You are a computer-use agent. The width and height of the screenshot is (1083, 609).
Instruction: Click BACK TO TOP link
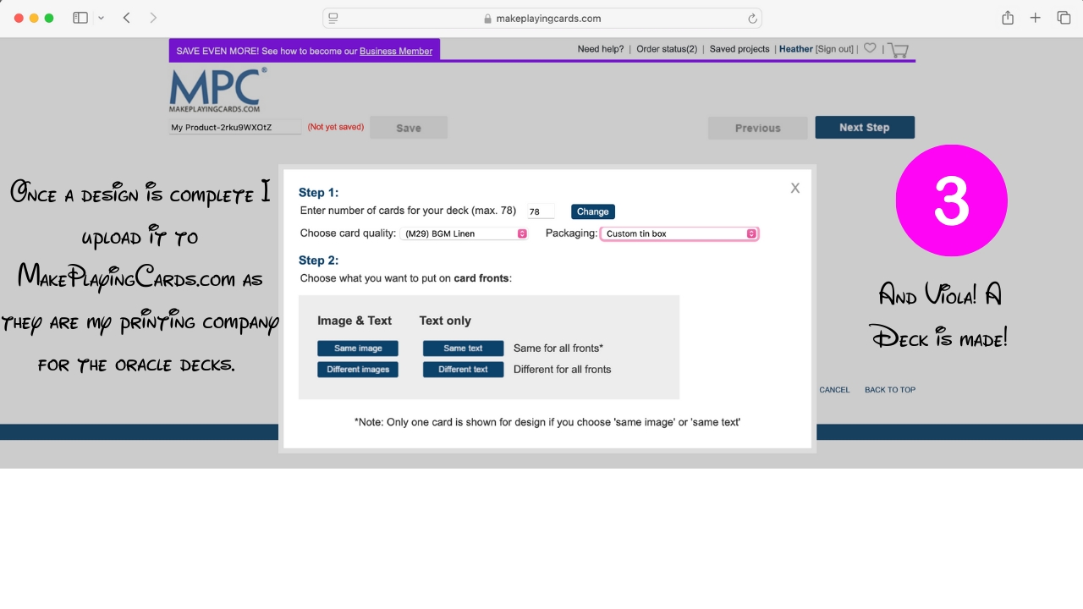click(x=890, y=390)
